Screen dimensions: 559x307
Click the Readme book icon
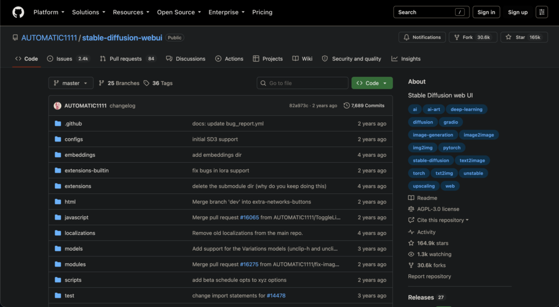pyautogui.click(x=411, y=198)
